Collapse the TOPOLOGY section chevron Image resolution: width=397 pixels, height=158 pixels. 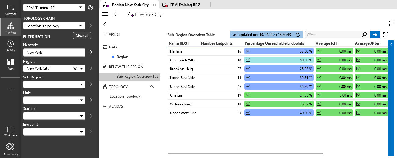pyautogui.click(x=152, y=87)
